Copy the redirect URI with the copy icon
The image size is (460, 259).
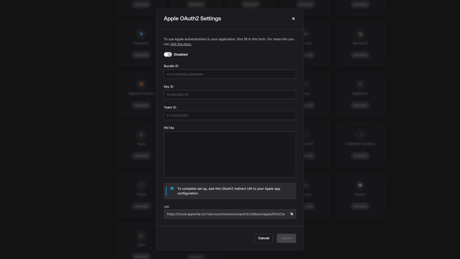point(291,214)
